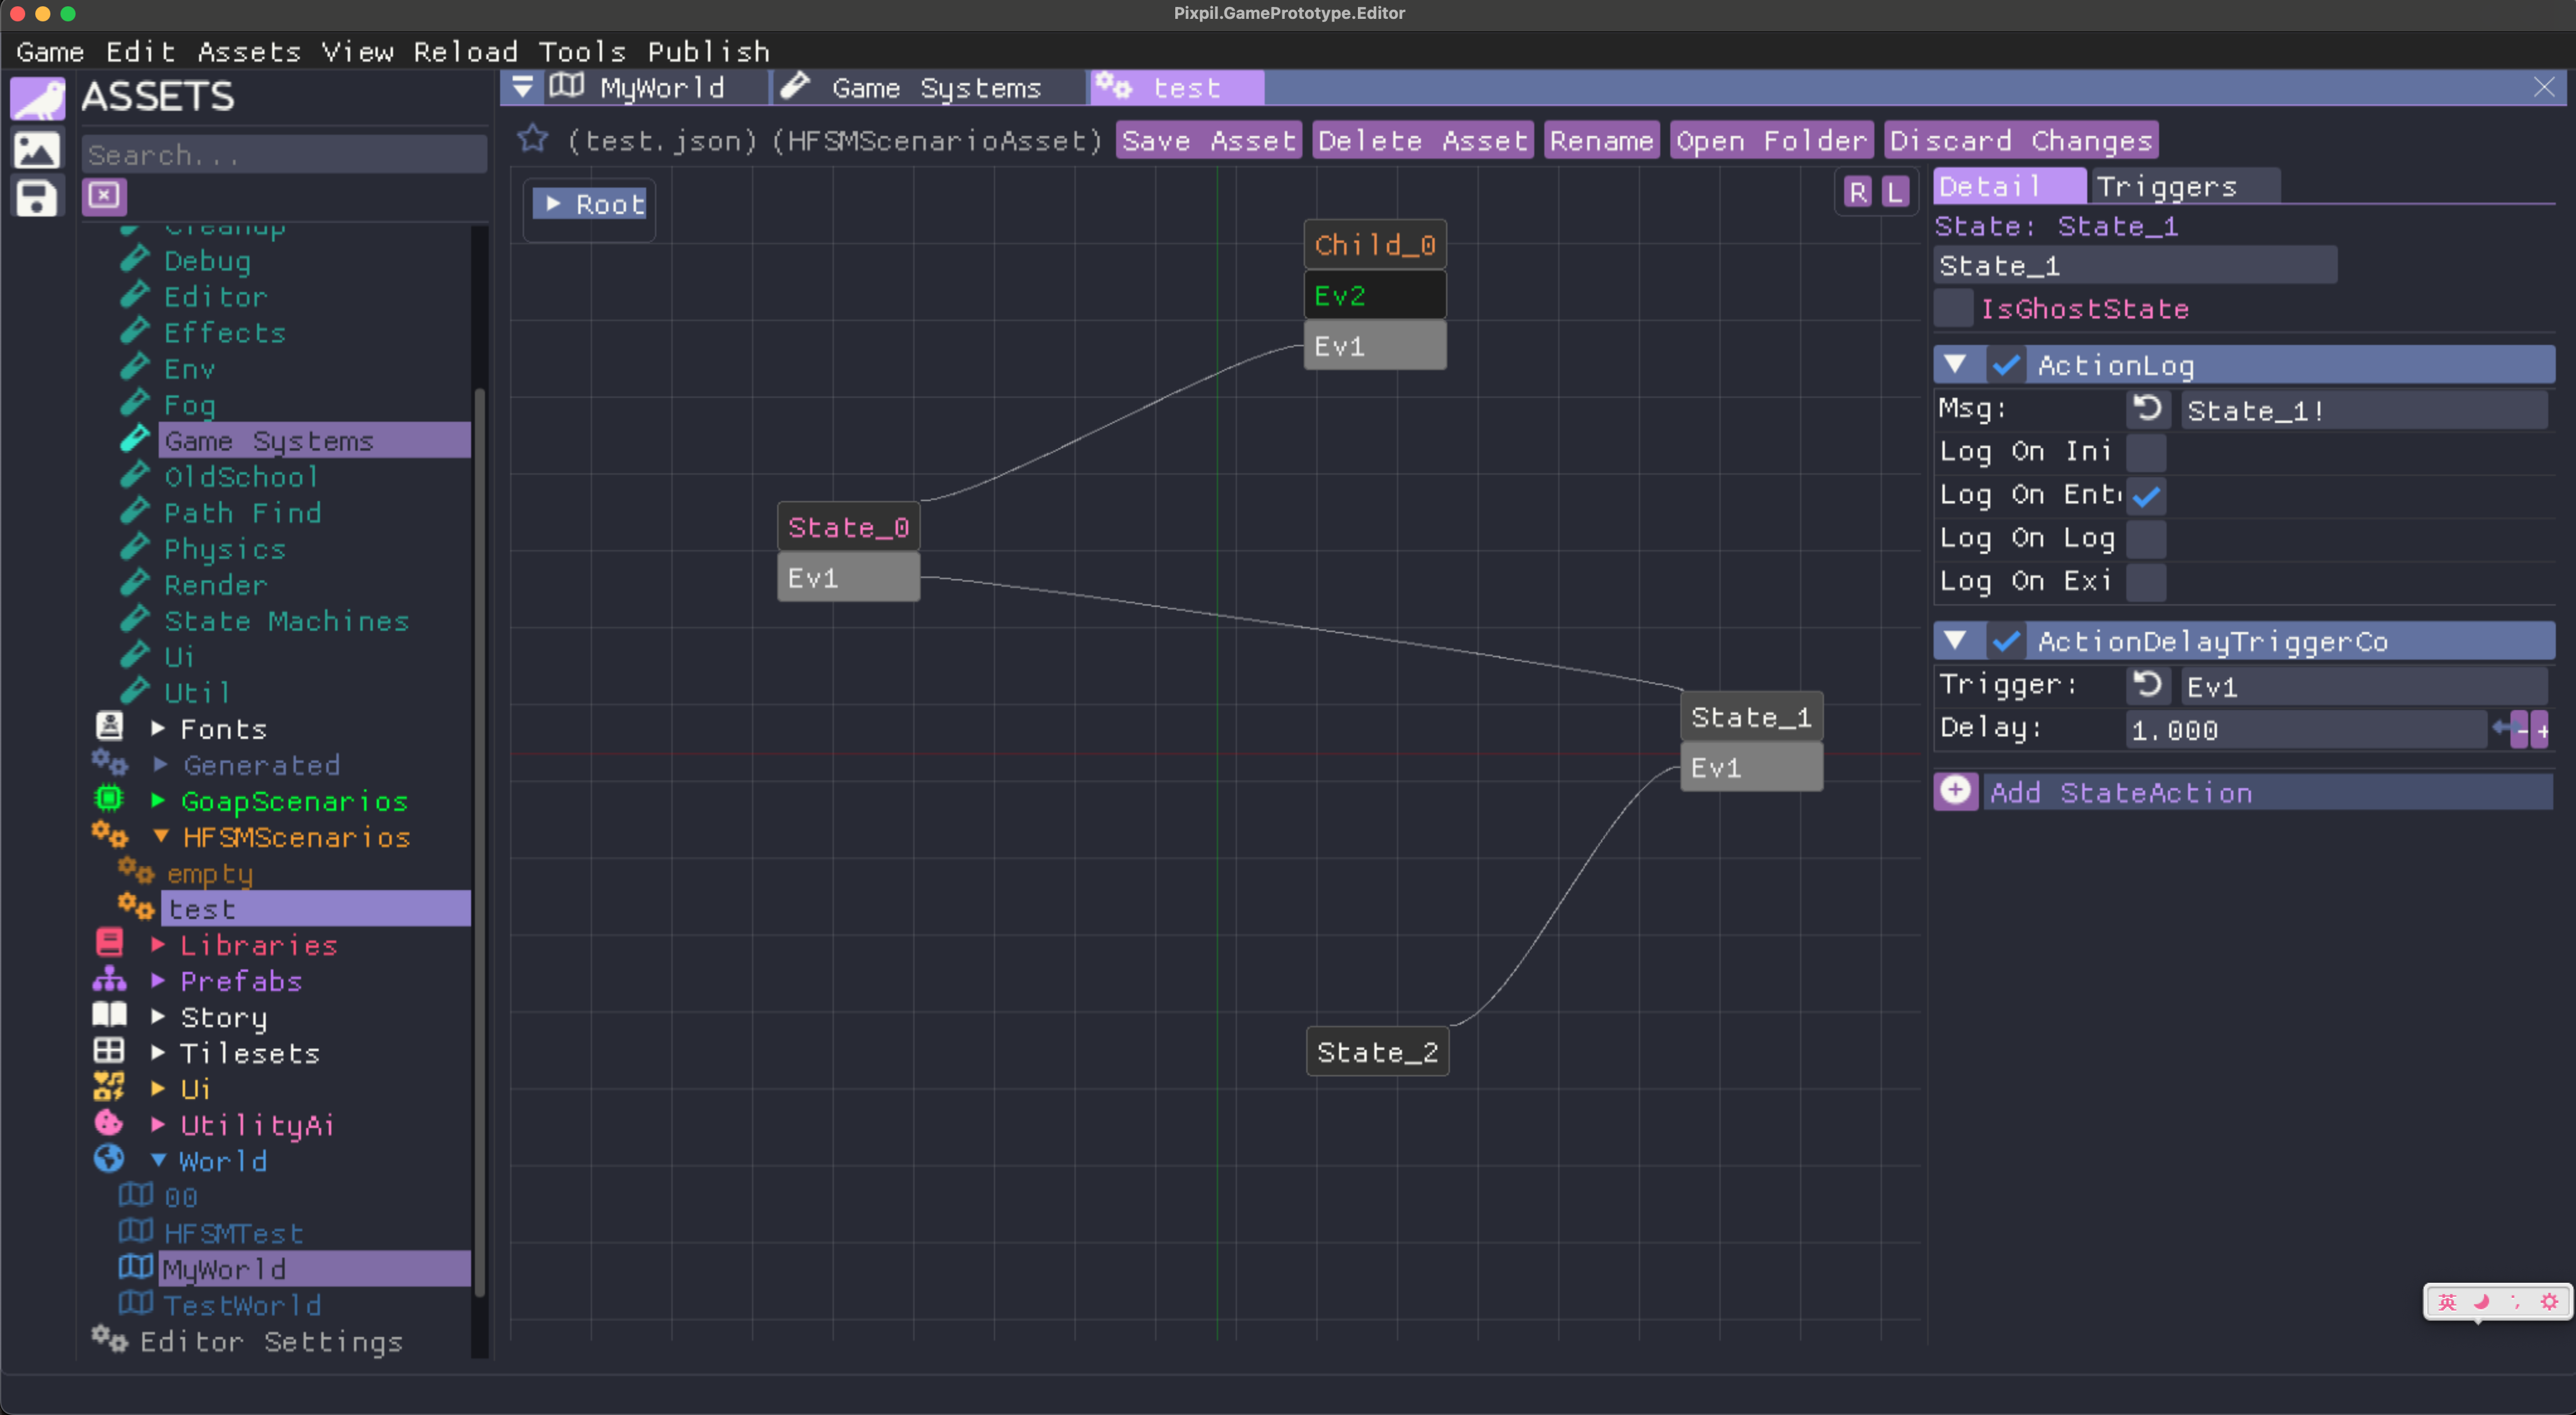Viewport: 2576px width, 1415px height.
Task: Click the favorite star icon beside test.json
Action: (x=533, y=139)
